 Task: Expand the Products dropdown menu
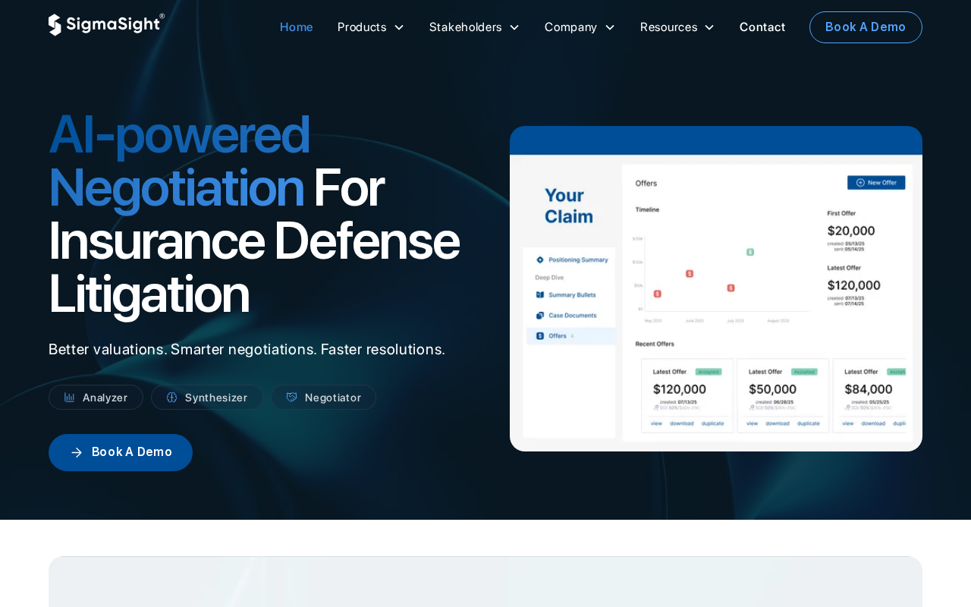click(371, 27)
